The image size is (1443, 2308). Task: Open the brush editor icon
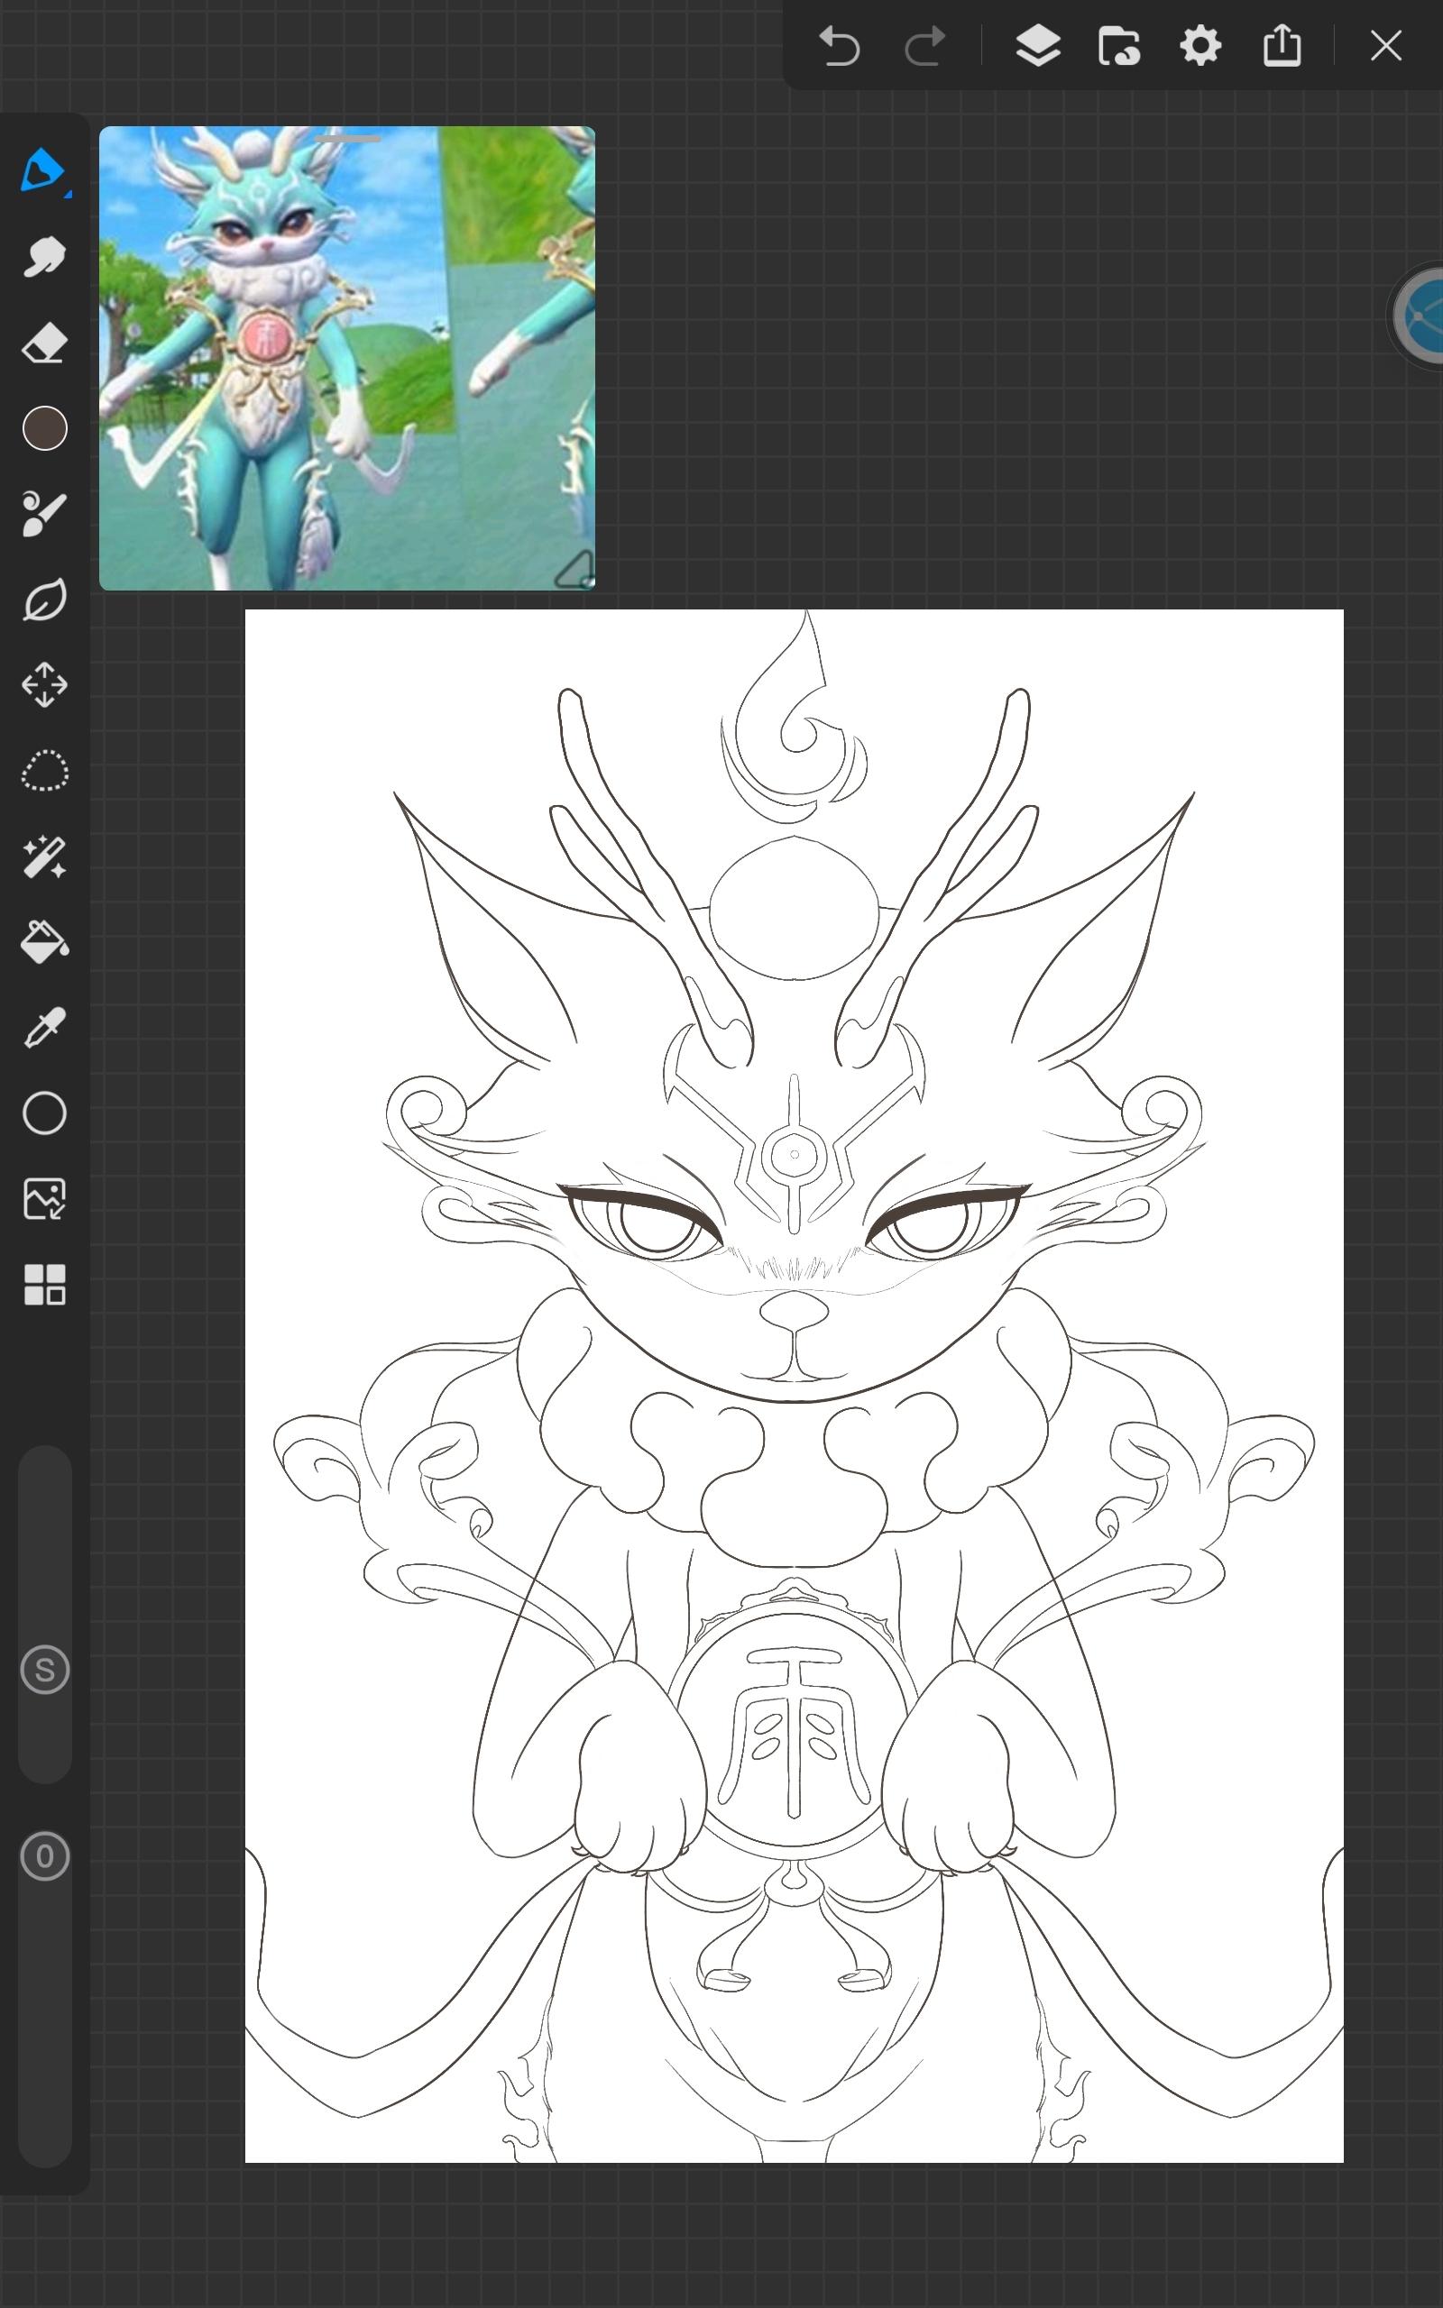(44, 514)
